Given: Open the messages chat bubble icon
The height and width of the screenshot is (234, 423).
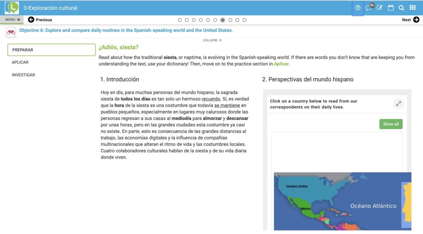Looking at the screenshot, I should 369,8.
